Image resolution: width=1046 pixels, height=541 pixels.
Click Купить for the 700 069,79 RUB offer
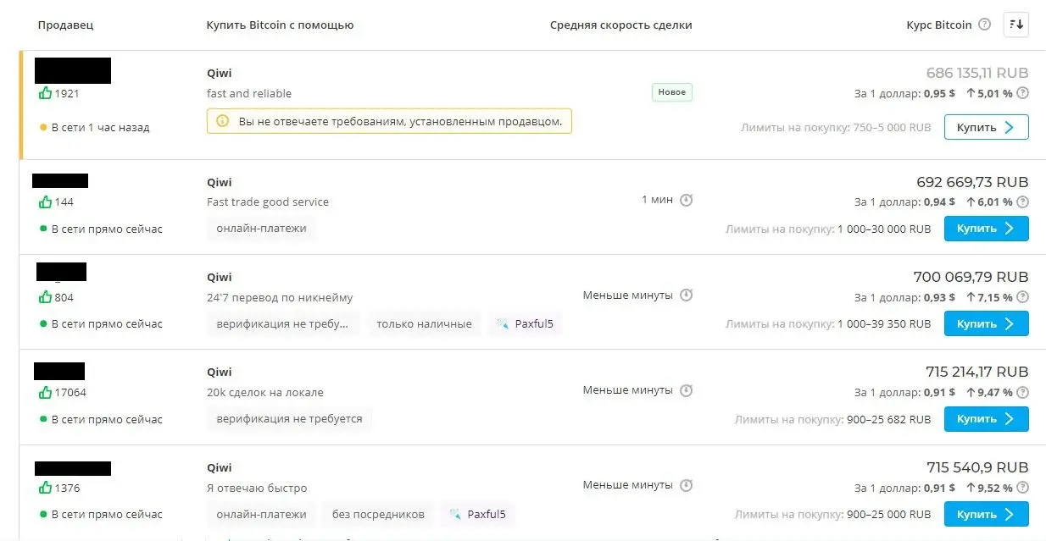coord(987,323)
